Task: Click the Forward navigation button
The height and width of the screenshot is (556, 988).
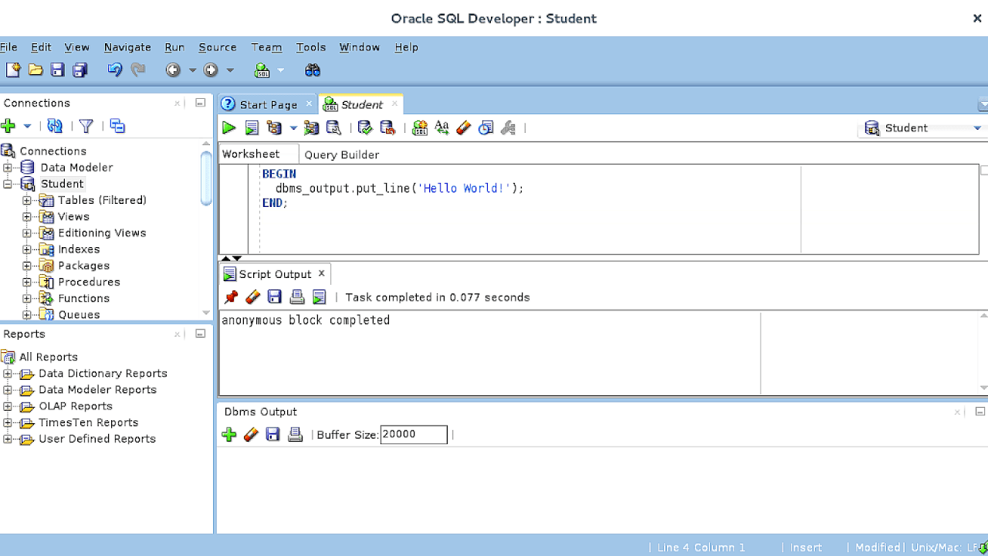Action: click(x=211, y=70)
